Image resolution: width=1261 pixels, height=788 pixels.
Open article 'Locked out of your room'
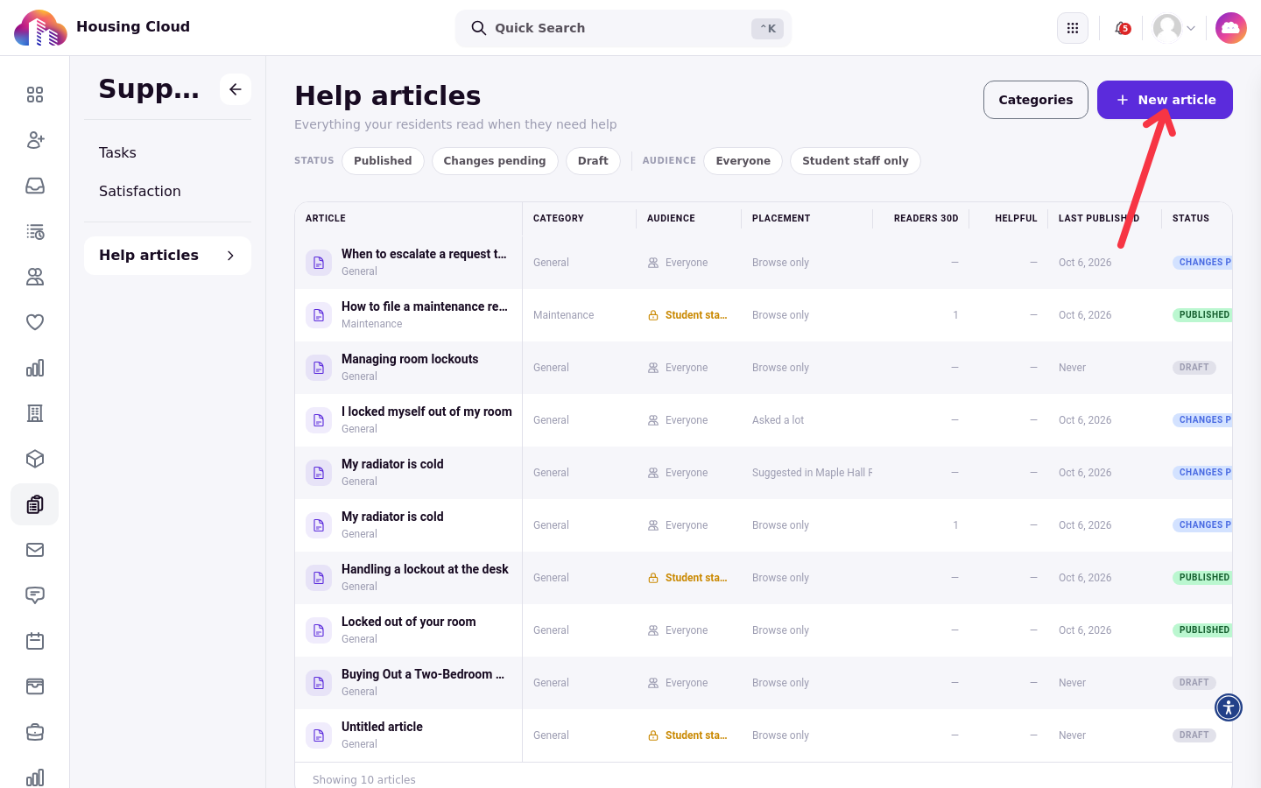409,622
